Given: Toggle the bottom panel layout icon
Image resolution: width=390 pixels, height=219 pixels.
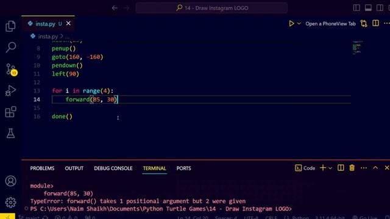Looking at the screenshot, I should click(368, 8).
